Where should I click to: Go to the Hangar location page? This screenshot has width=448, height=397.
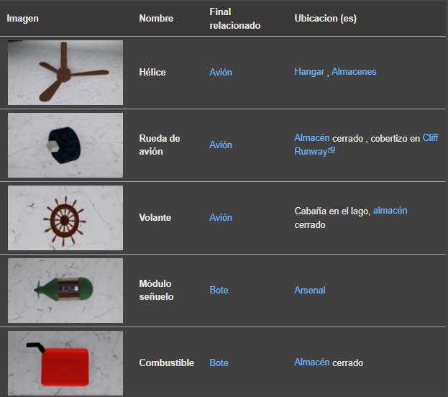309,72
